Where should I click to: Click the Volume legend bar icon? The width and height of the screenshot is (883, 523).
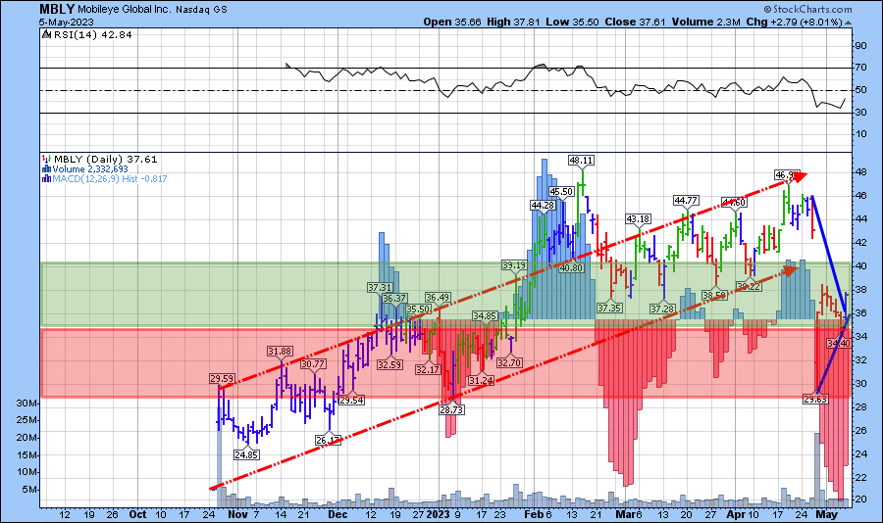click(45, 168)
